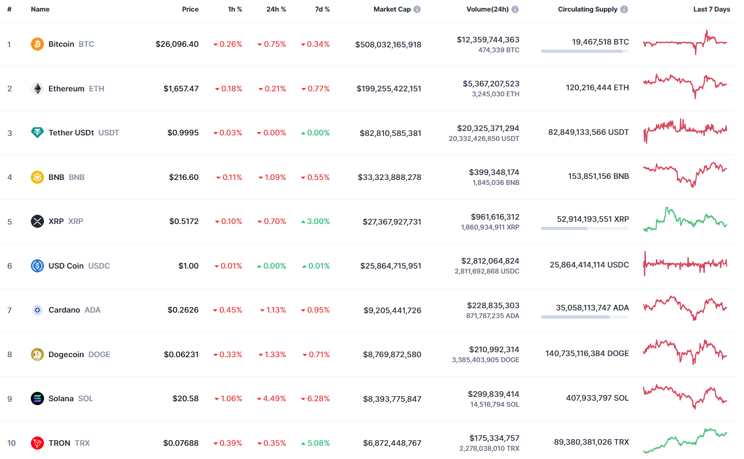Click the Cardano ADA icon

pos(37,310)
